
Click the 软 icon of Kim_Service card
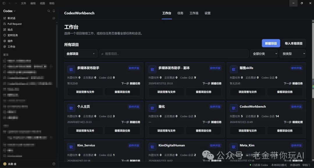click(x=71, y=147)
